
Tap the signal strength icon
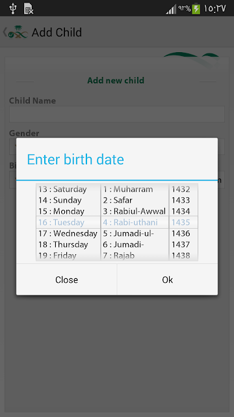pyautogui.click(x=171, y=9)
